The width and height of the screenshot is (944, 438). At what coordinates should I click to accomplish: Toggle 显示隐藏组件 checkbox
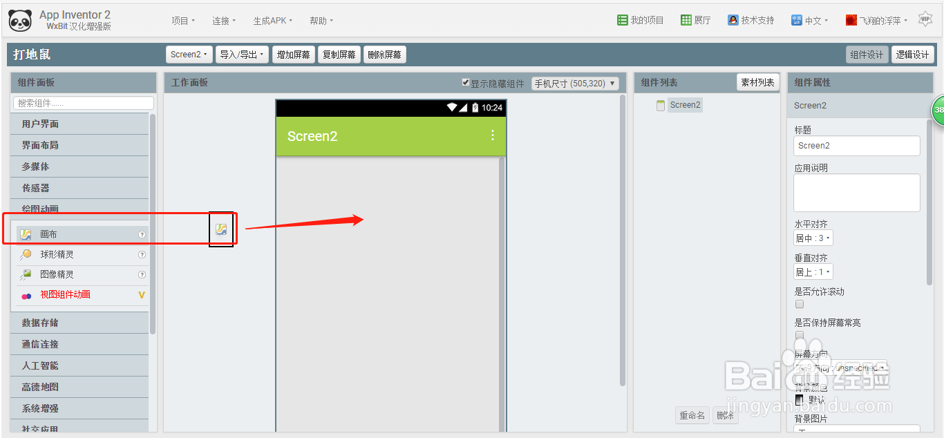pyautogui.click(x=466, y=83)
